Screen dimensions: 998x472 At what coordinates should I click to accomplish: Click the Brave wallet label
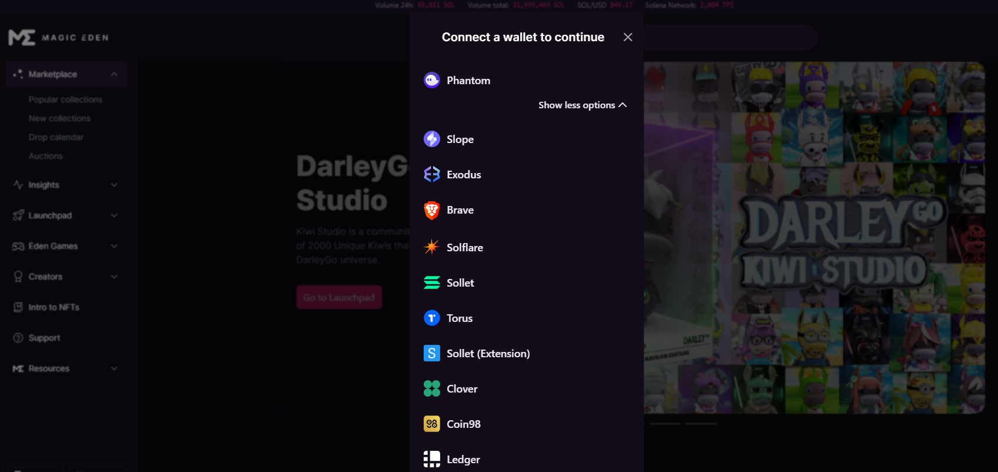[x=460, y=210]
